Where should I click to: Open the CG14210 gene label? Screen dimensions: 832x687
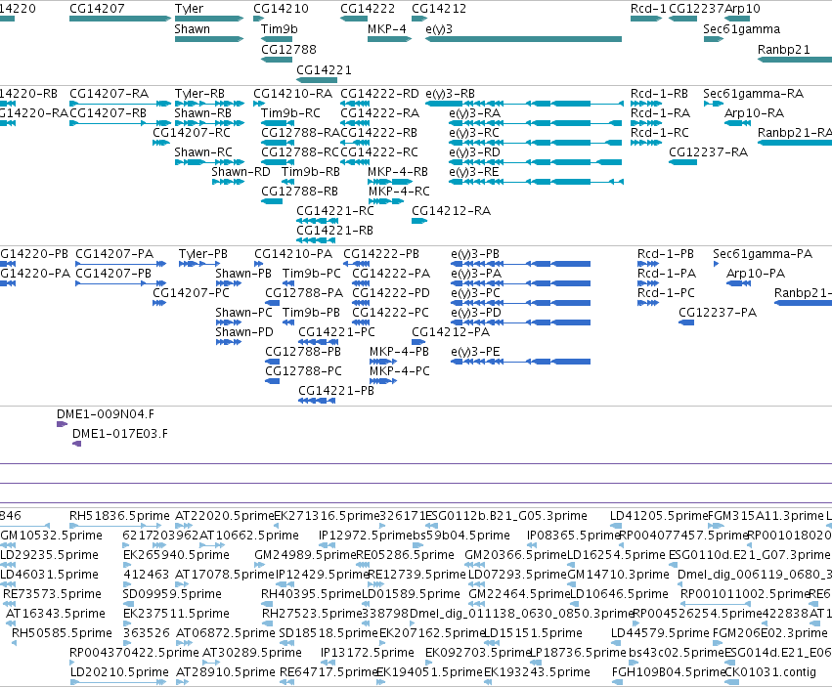(281, 9)
